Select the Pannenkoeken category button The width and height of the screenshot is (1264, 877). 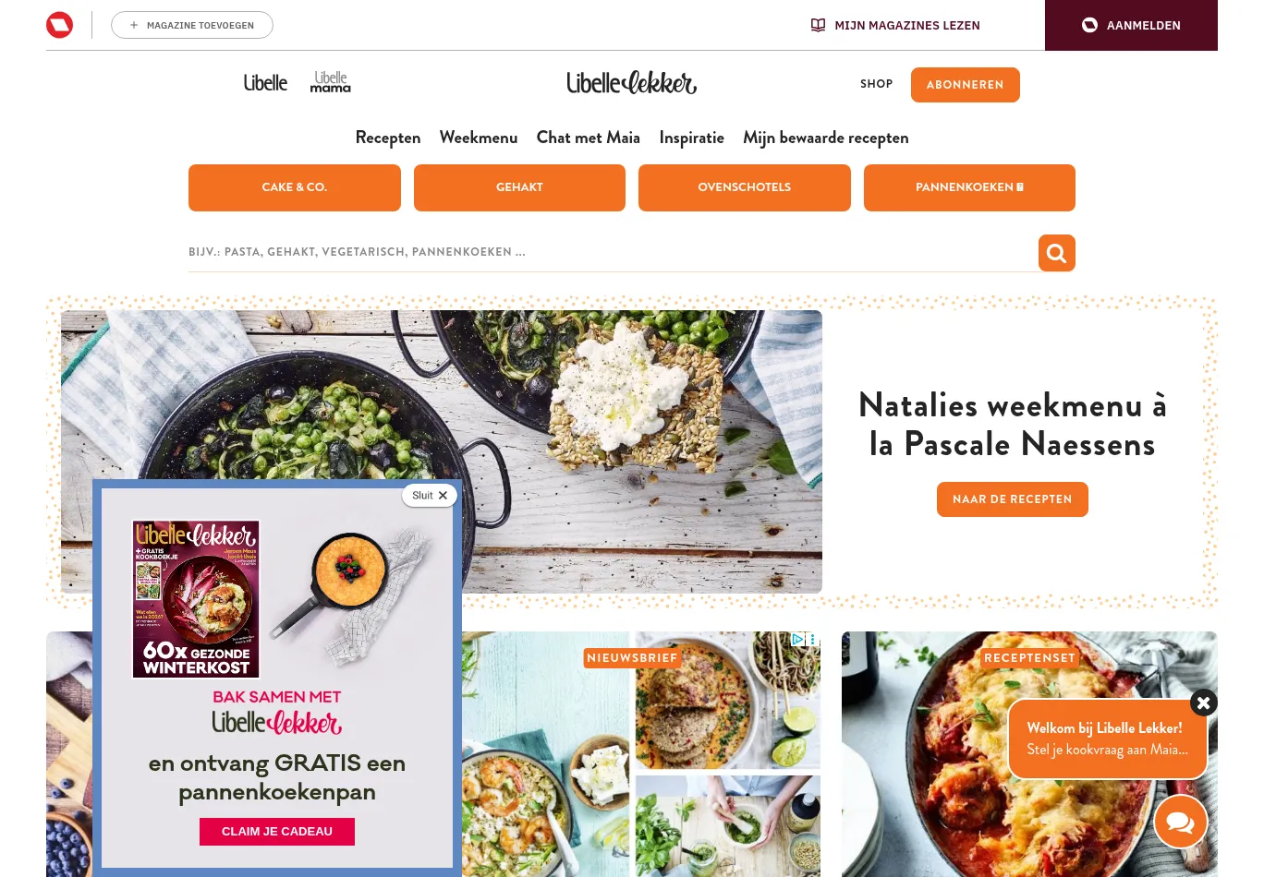click(969, 187)
